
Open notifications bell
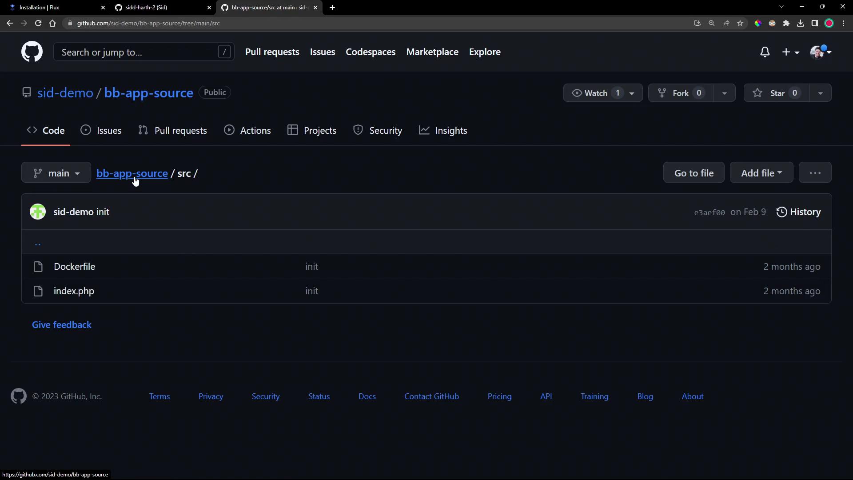[x=765, y=52]
